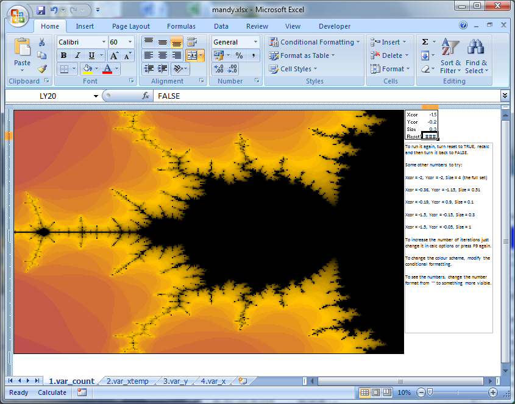
Task: Toggle Bottom Align vertical alignment
Action: 176,42
